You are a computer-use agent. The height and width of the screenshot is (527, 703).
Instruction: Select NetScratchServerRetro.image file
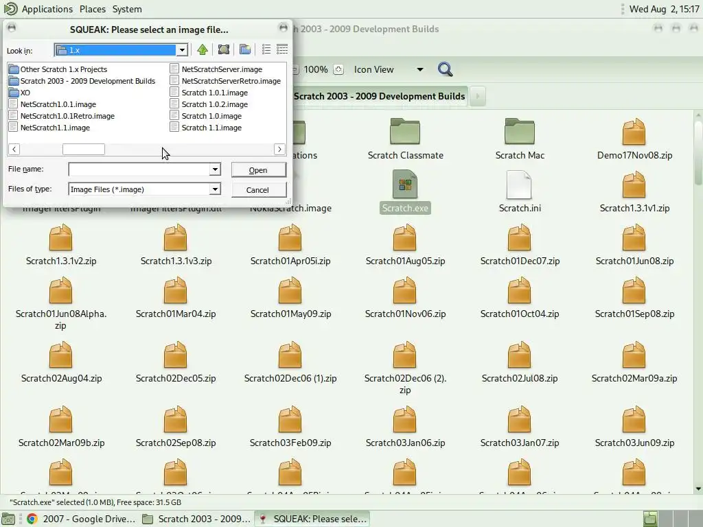pyautogui.click(x=225, y=81)
